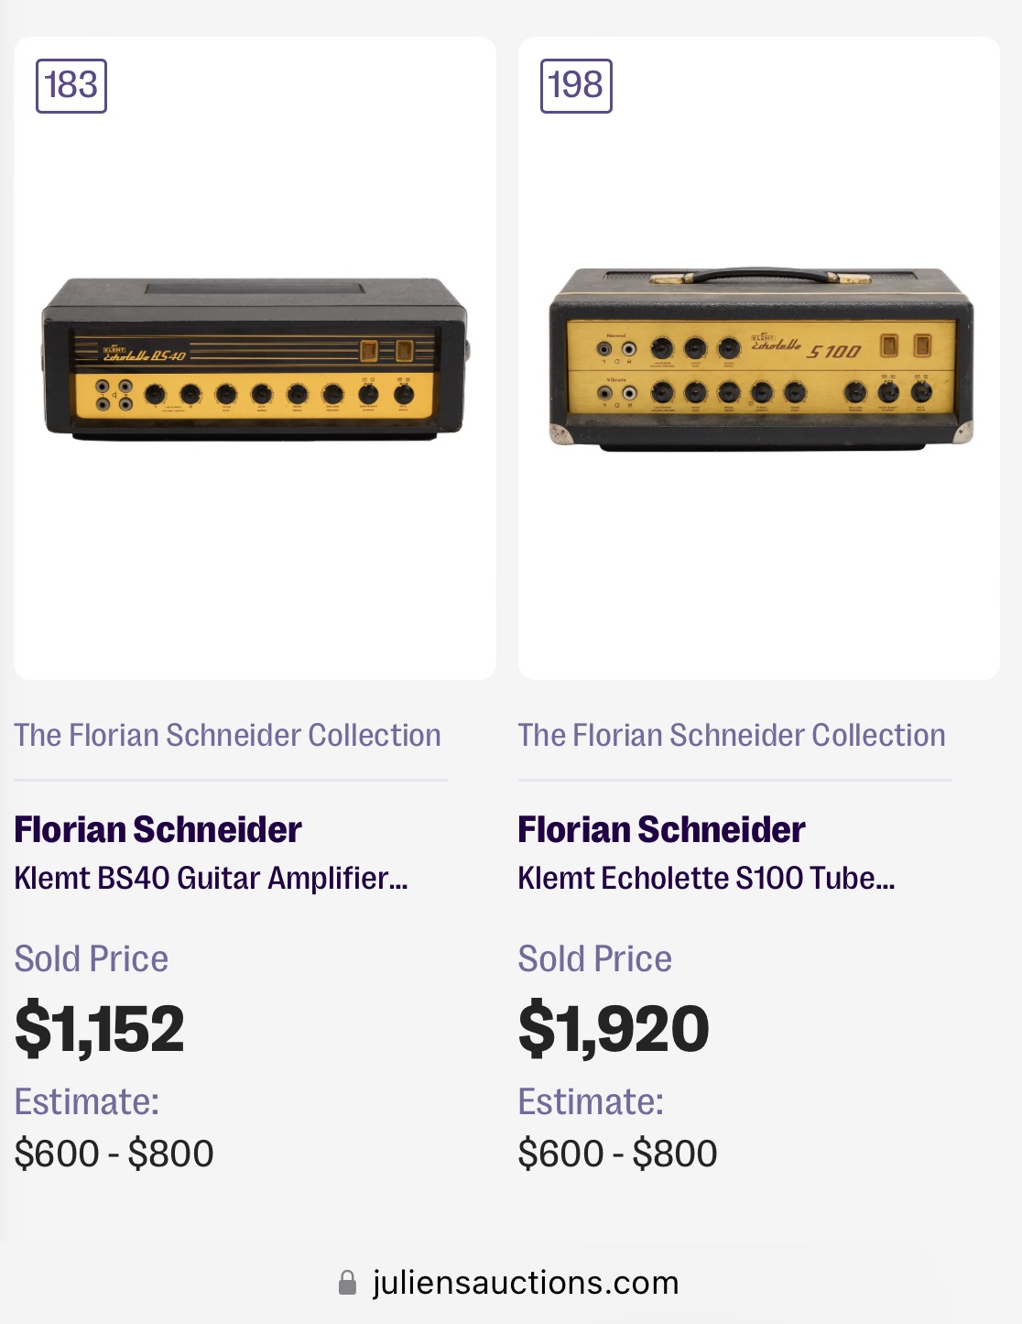The height and width of the screenshot is (1324, 1022).
Task: Click the Florian Schneider heading above the BS40 title
Action: click(158, 829)
